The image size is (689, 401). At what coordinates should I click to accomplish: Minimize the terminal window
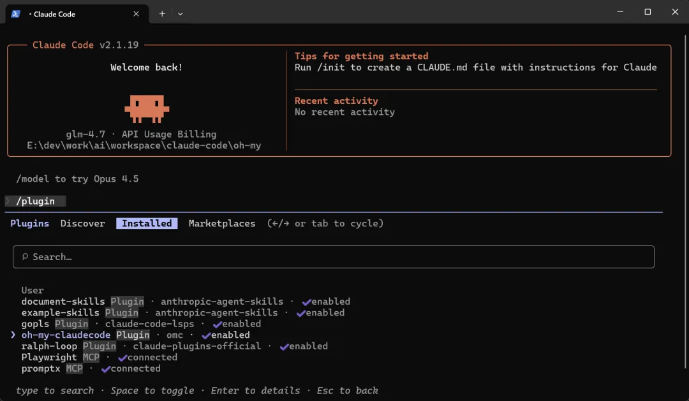(620, 12)
